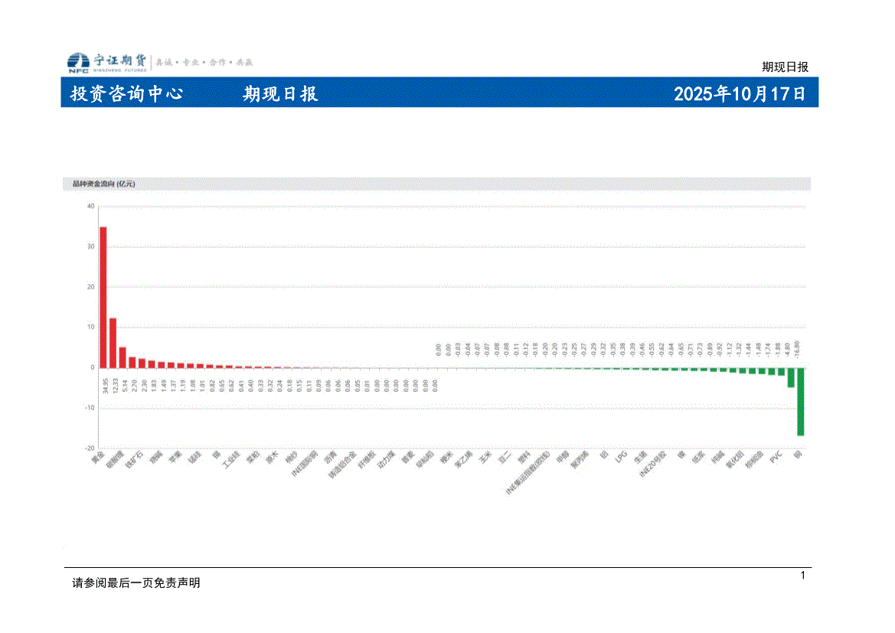Viewport: 895px width, 633px height.
Task: Click the page number 1 in footer
Action: point(802,575)
